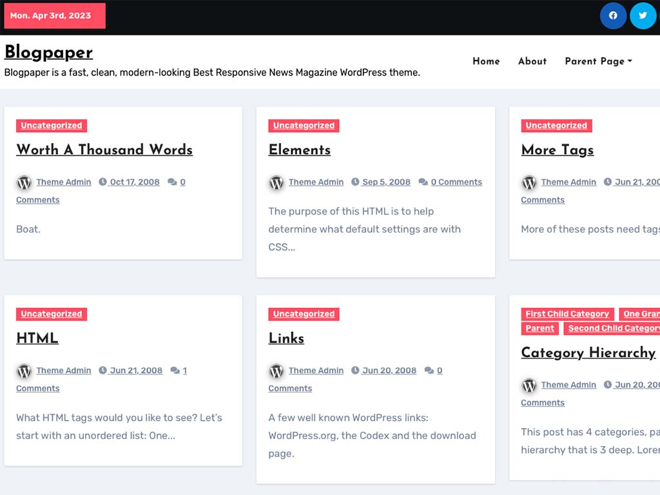Click comments bubble icon on HTML post
The height and width of the screenshot is (495, 660).
[x=175, y=371]
